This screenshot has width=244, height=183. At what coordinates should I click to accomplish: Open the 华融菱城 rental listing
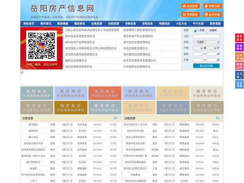135,175
